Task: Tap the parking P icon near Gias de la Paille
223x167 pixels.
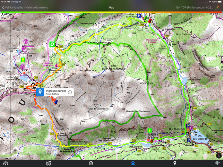Action: 139,16
